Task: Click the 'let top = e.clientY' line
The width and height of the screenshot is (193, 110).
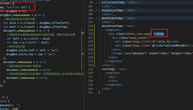Action: (28, 43)
